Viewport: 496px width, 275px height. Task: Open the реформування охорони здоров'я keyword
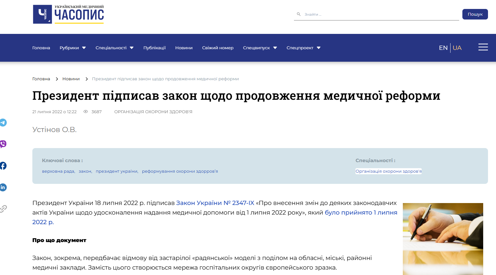[x=180, y=171]
